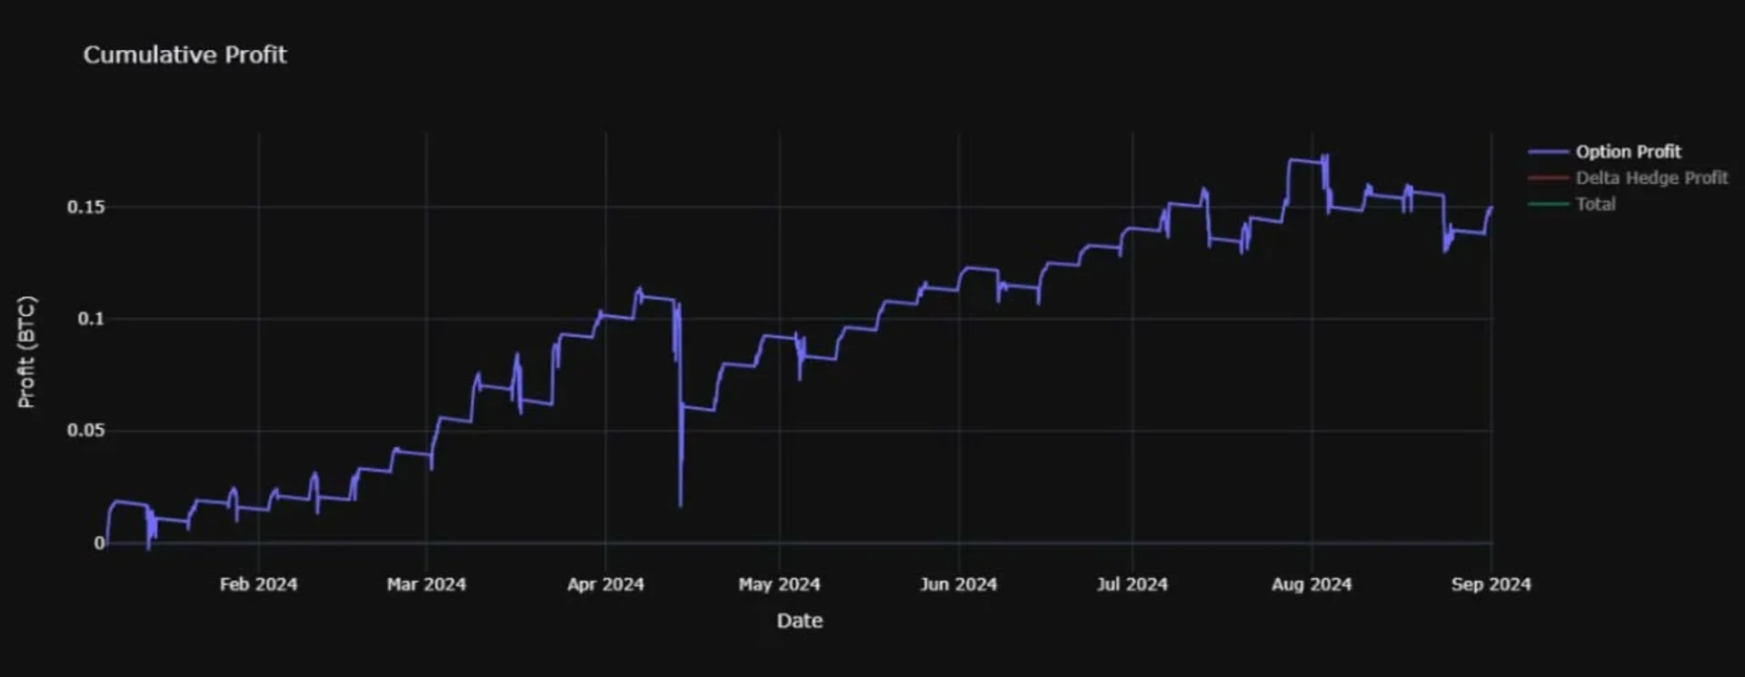Click the May 2024 axis label

(779, 584)
